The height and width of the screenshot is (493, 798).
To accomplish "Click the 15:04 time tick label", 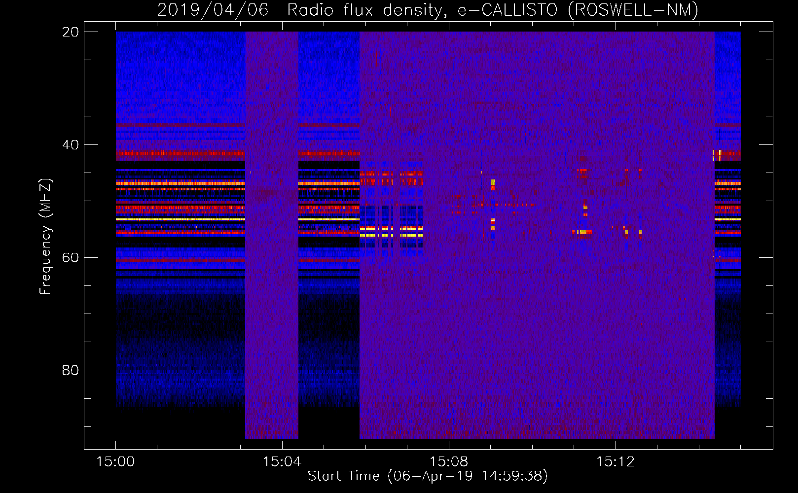I will 282,462.
